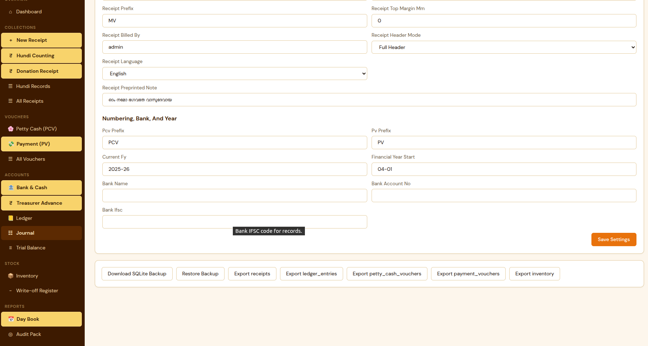Screen dimensions: 648x346
Task: Open the Receipt Language dropdown
Action: pos(235,74)
